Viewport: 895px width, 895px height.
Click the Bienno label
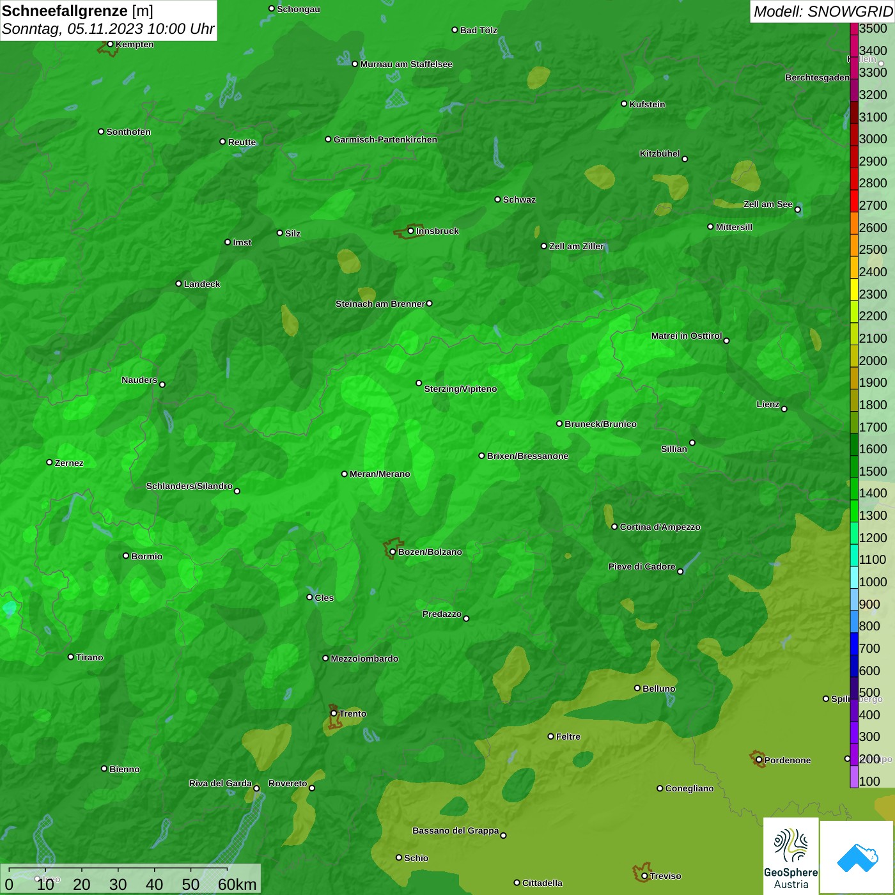tap(125, 769)
